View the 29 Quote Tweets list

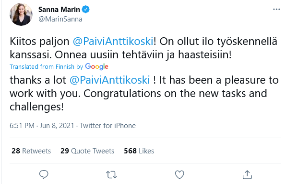tap(87, 151)
